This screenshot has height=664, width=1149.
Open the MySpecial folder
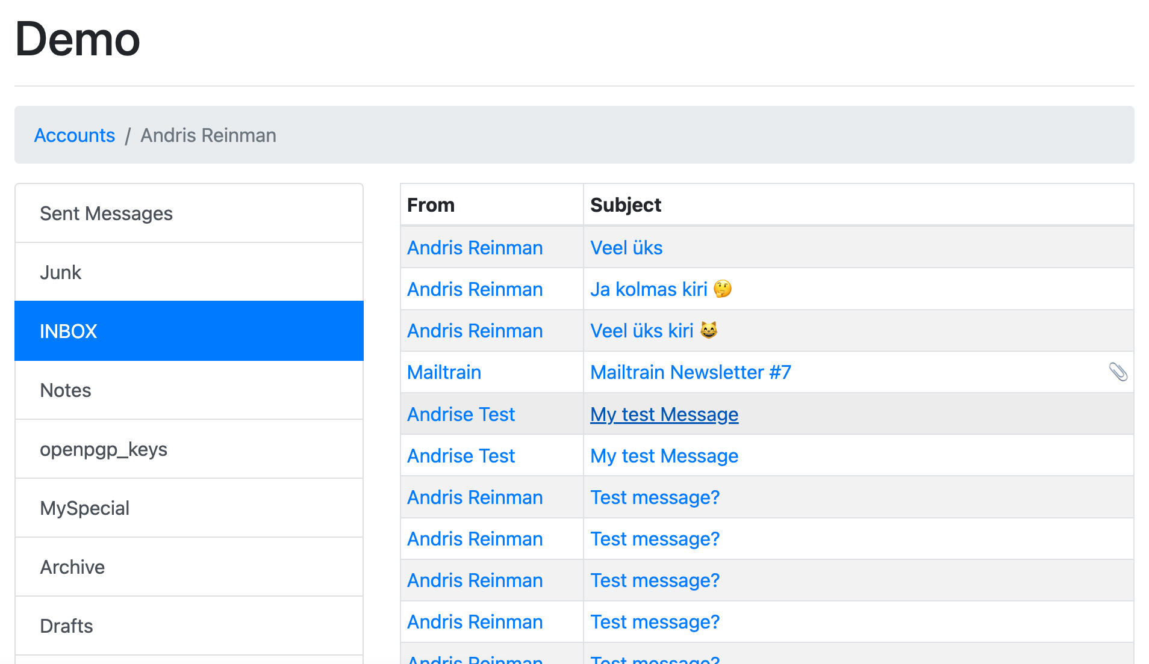coord(84,508)
